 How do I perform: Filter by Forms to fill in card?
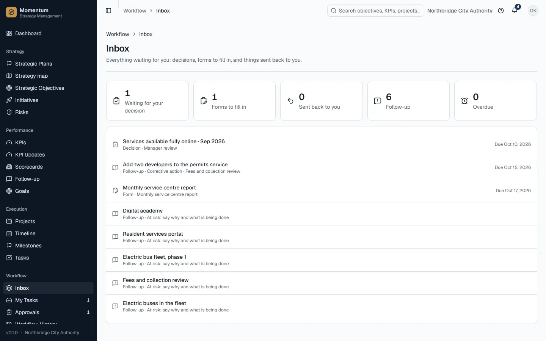pyautogui.click(x=234, y=101)
